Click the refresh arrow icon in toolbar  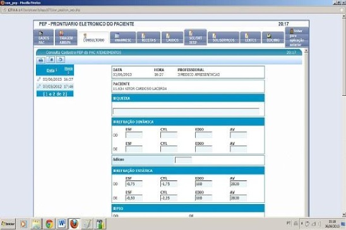tap(61, 59)
